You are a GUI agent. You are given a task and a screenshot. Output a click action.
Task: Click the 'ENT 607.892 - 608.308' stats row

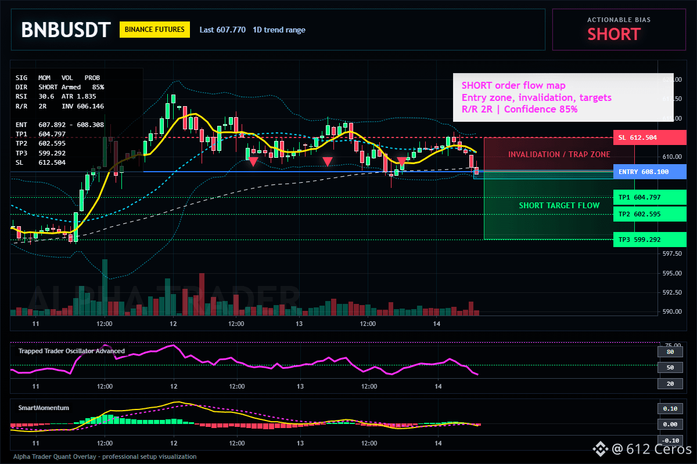pos(60,124)
